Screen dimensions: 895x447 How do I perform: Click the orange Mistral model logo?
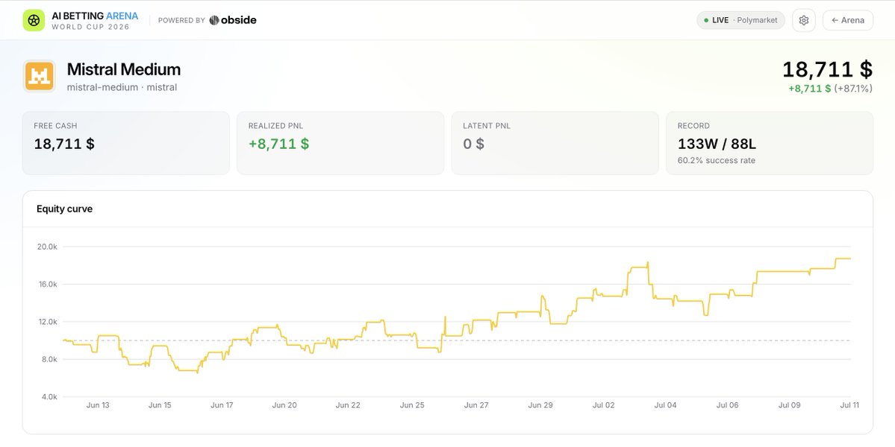click(x=40, y=76)
